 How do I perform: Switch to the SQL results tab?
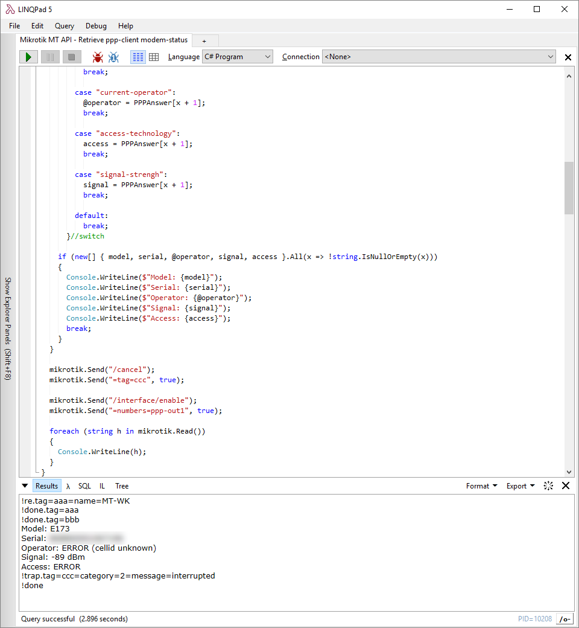84,485
